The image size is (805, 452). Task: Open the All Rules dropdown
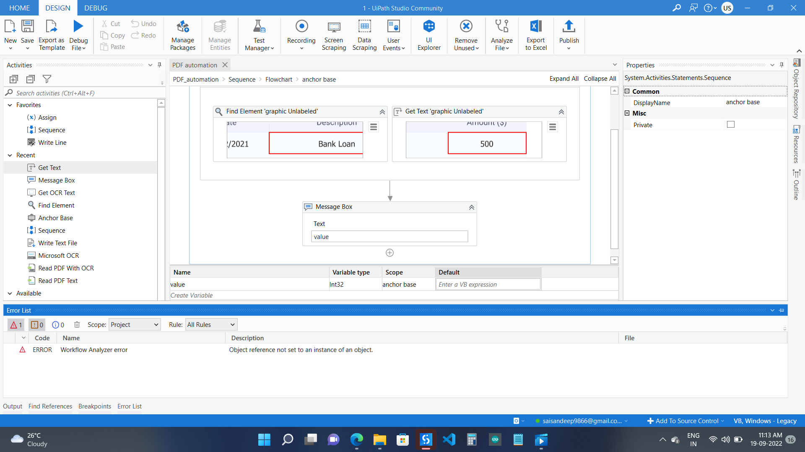coord(211,324)
